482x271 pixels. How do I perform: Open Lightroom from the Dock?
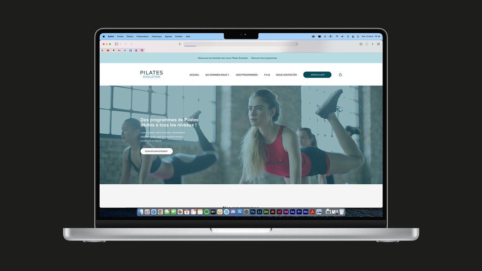click(x=259, y=212)
